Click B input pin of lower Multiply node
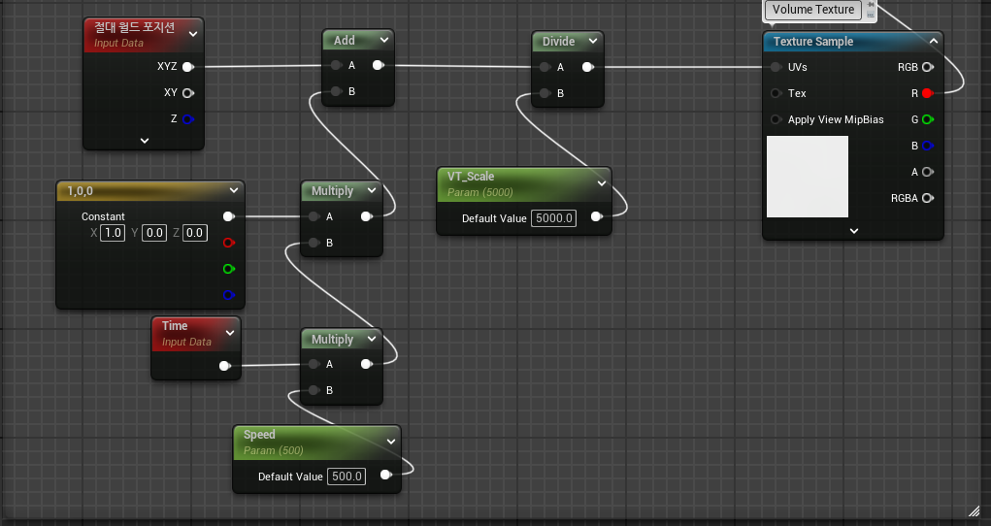The height and width of the screenshot is (526, 991). click(x=314, y=390)
